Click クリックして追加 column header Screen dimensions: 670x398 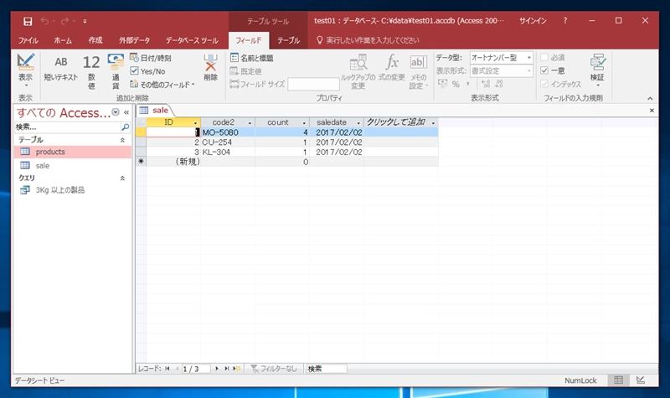point(401,122)
